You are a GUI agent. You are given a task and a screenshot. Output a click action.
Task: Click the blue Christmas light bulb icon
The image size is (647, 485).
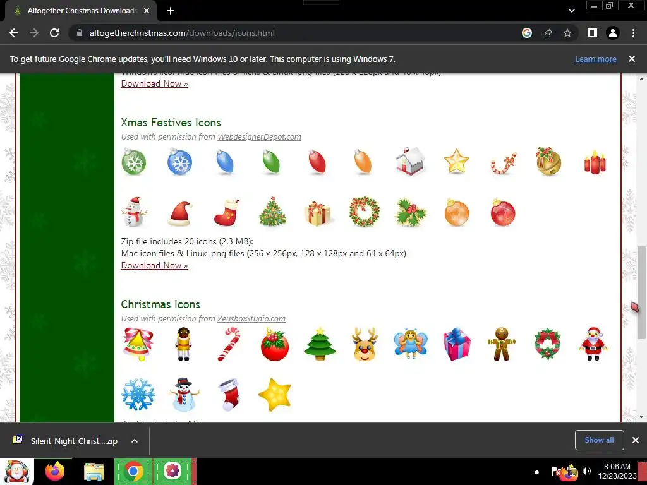tap(226, 162)
